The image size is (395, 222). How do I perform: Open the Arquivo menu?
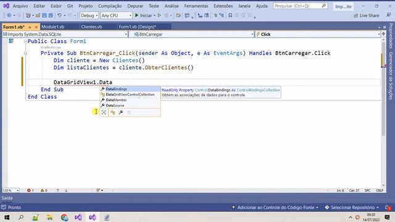click(20, 6)
